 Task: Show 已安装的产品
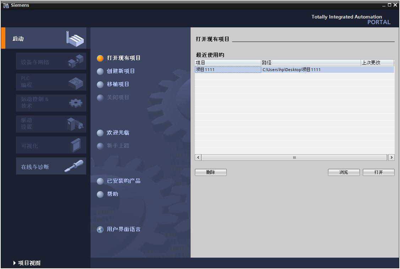[124, 181]
